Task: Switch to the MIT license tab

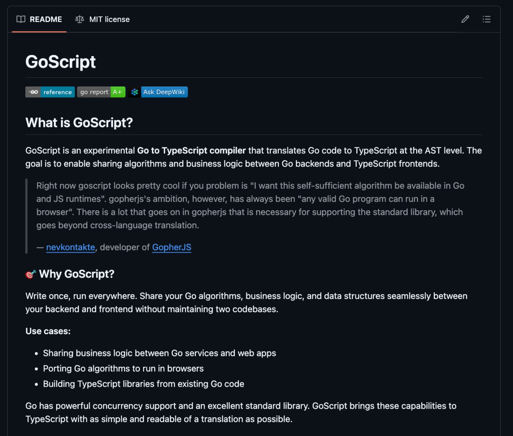Action: [109, 19]
